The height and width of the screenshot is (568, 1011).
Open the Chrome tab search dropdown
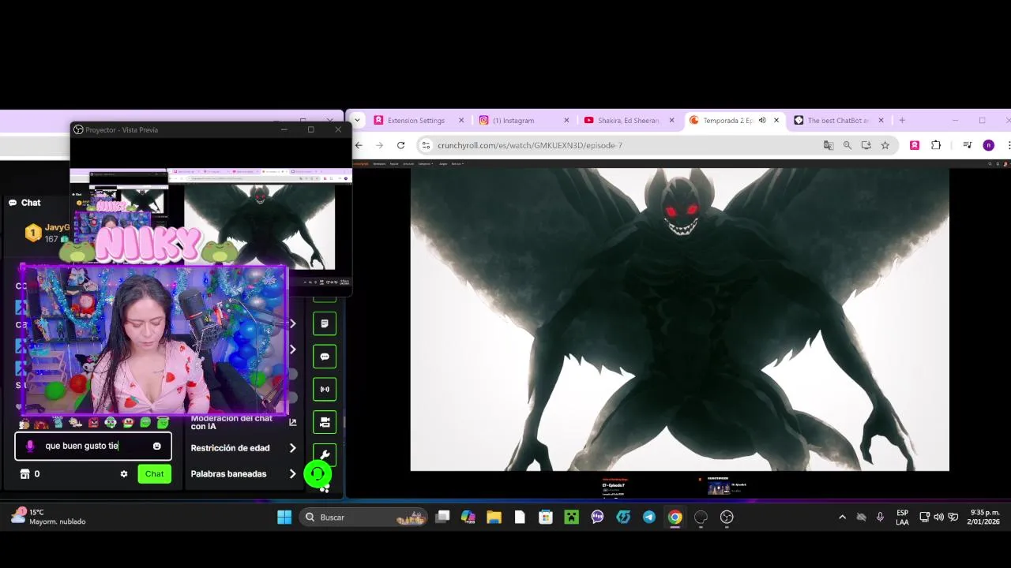[357, 121]
